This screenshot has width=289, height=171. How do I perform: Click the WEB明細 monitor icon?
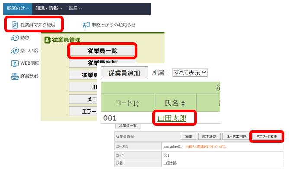pyautogui.click(x=15, y=63)
